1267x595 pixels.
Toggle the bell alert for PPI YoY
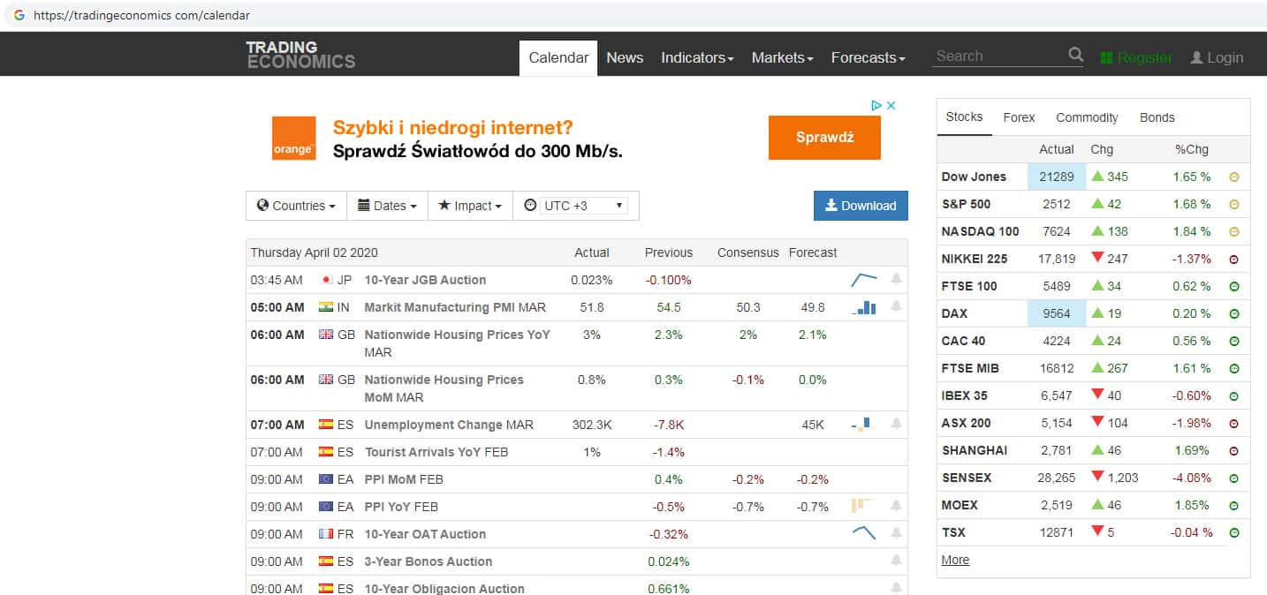[896, 506]
